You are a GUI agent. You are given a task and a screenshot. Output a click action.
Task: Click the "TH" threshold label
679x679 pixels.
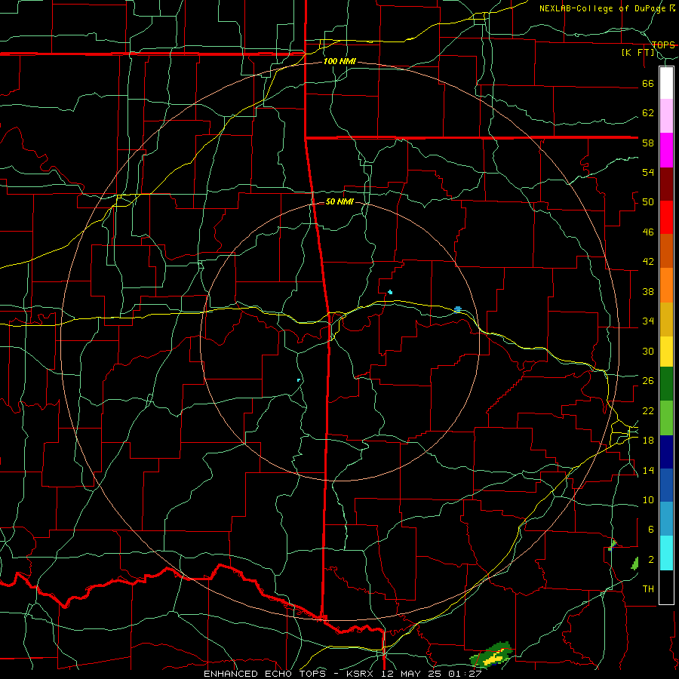648,589
